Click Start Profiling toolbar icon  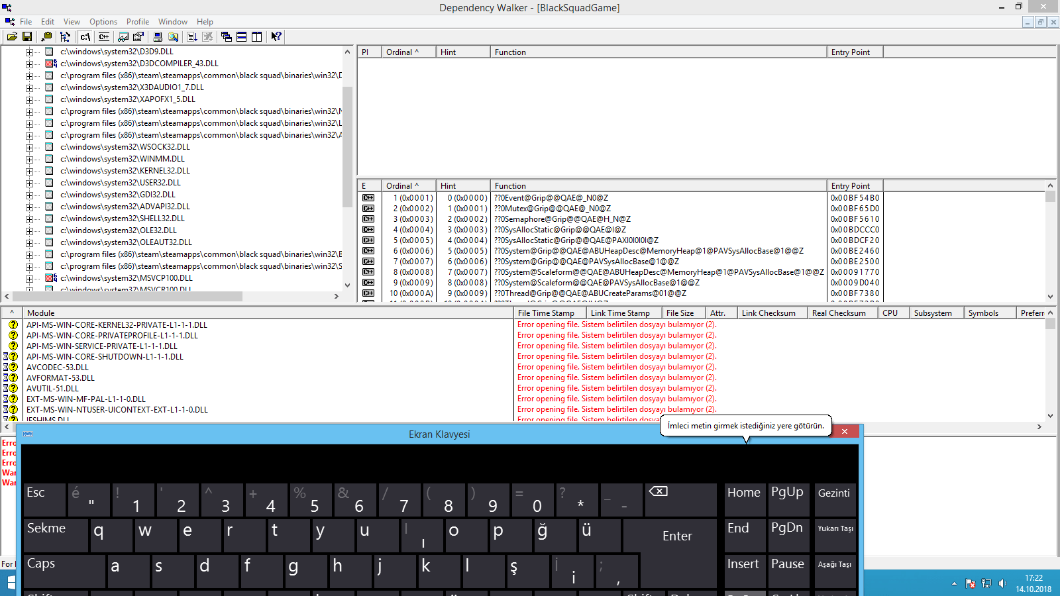(x=192, y=37)
